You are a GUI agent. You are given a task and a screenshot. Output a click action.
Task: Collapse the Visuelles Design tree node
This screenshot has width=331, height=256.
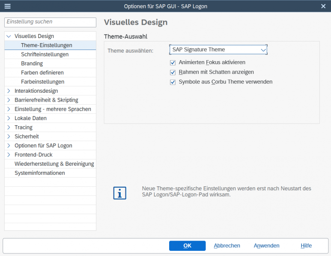tap(9, 36)
